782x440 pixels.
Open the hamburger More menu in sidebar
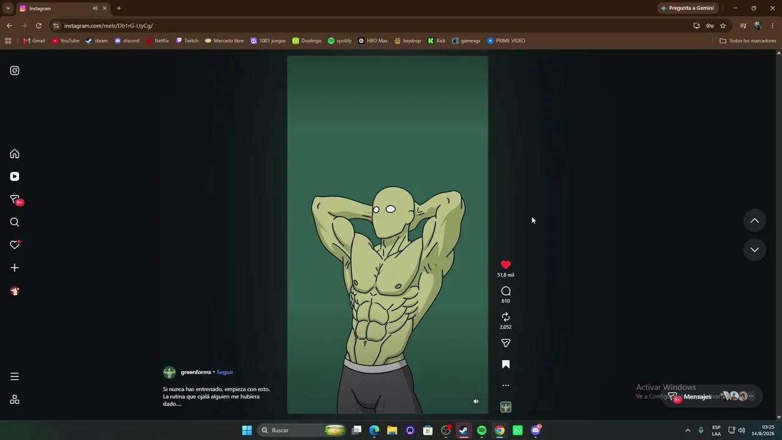coord(15,376)
